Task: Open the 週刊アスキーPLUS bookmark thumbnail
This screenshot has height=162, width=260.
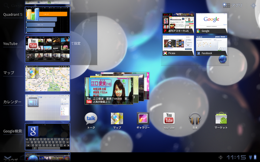Action: [178, 23]
